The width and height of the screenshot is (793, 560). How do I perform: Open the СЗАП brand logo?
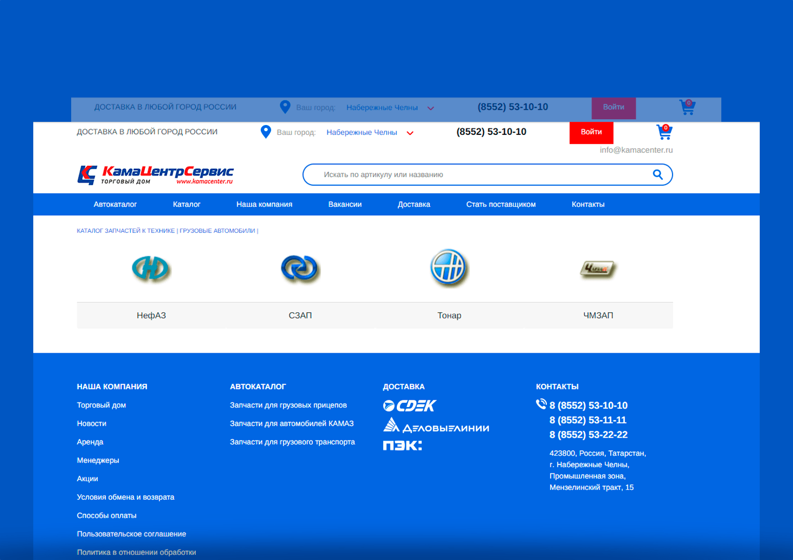pos(300,269)
